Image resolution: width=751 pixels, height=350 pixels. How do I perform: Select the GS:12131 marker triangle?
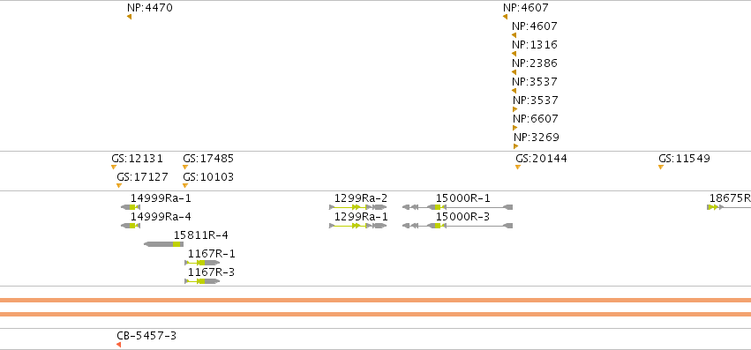[x=114, y=168]
